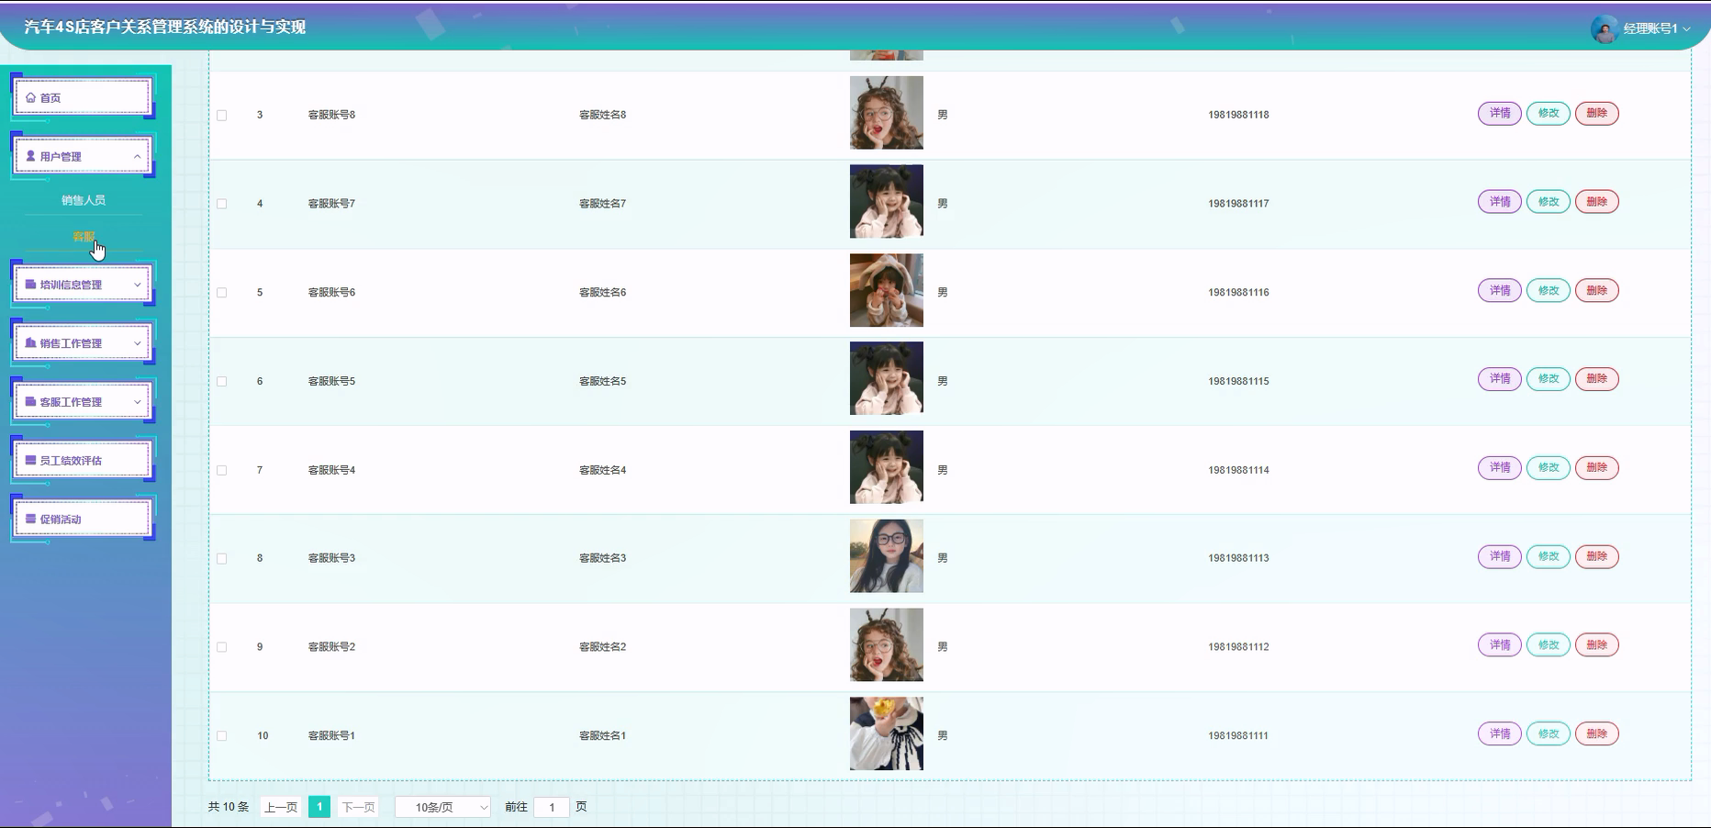Click the 经理账号1 avatar image
Image resolution: width=1711 pixels, height=828 pixels.
(x=1604, y=28)
